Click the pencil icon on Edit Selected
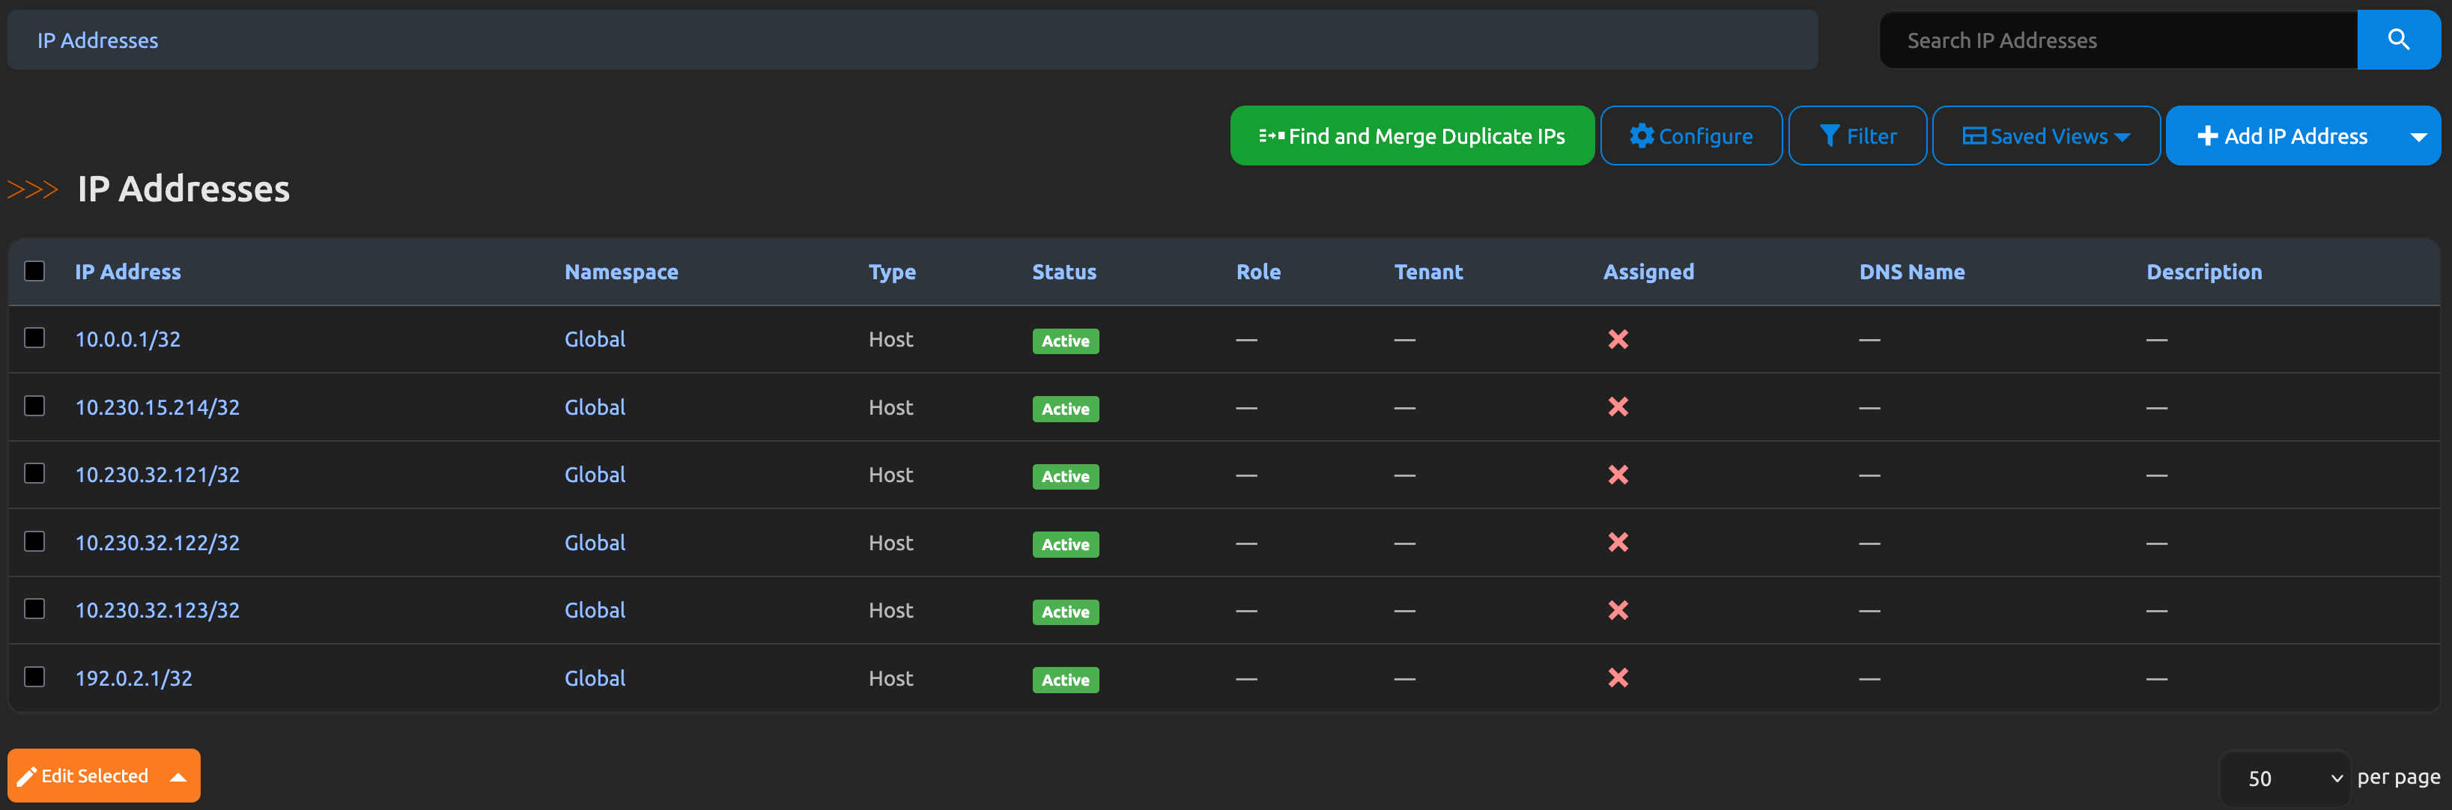Viewport: 2452px width, 810px height. tap(27, 776)
